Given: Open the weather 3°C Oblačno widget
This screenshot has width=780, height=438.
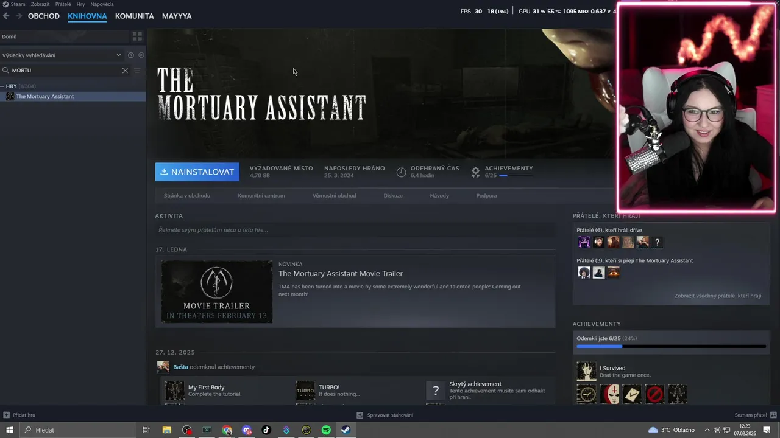Looking at the screenshot, I should pos(672,430).
